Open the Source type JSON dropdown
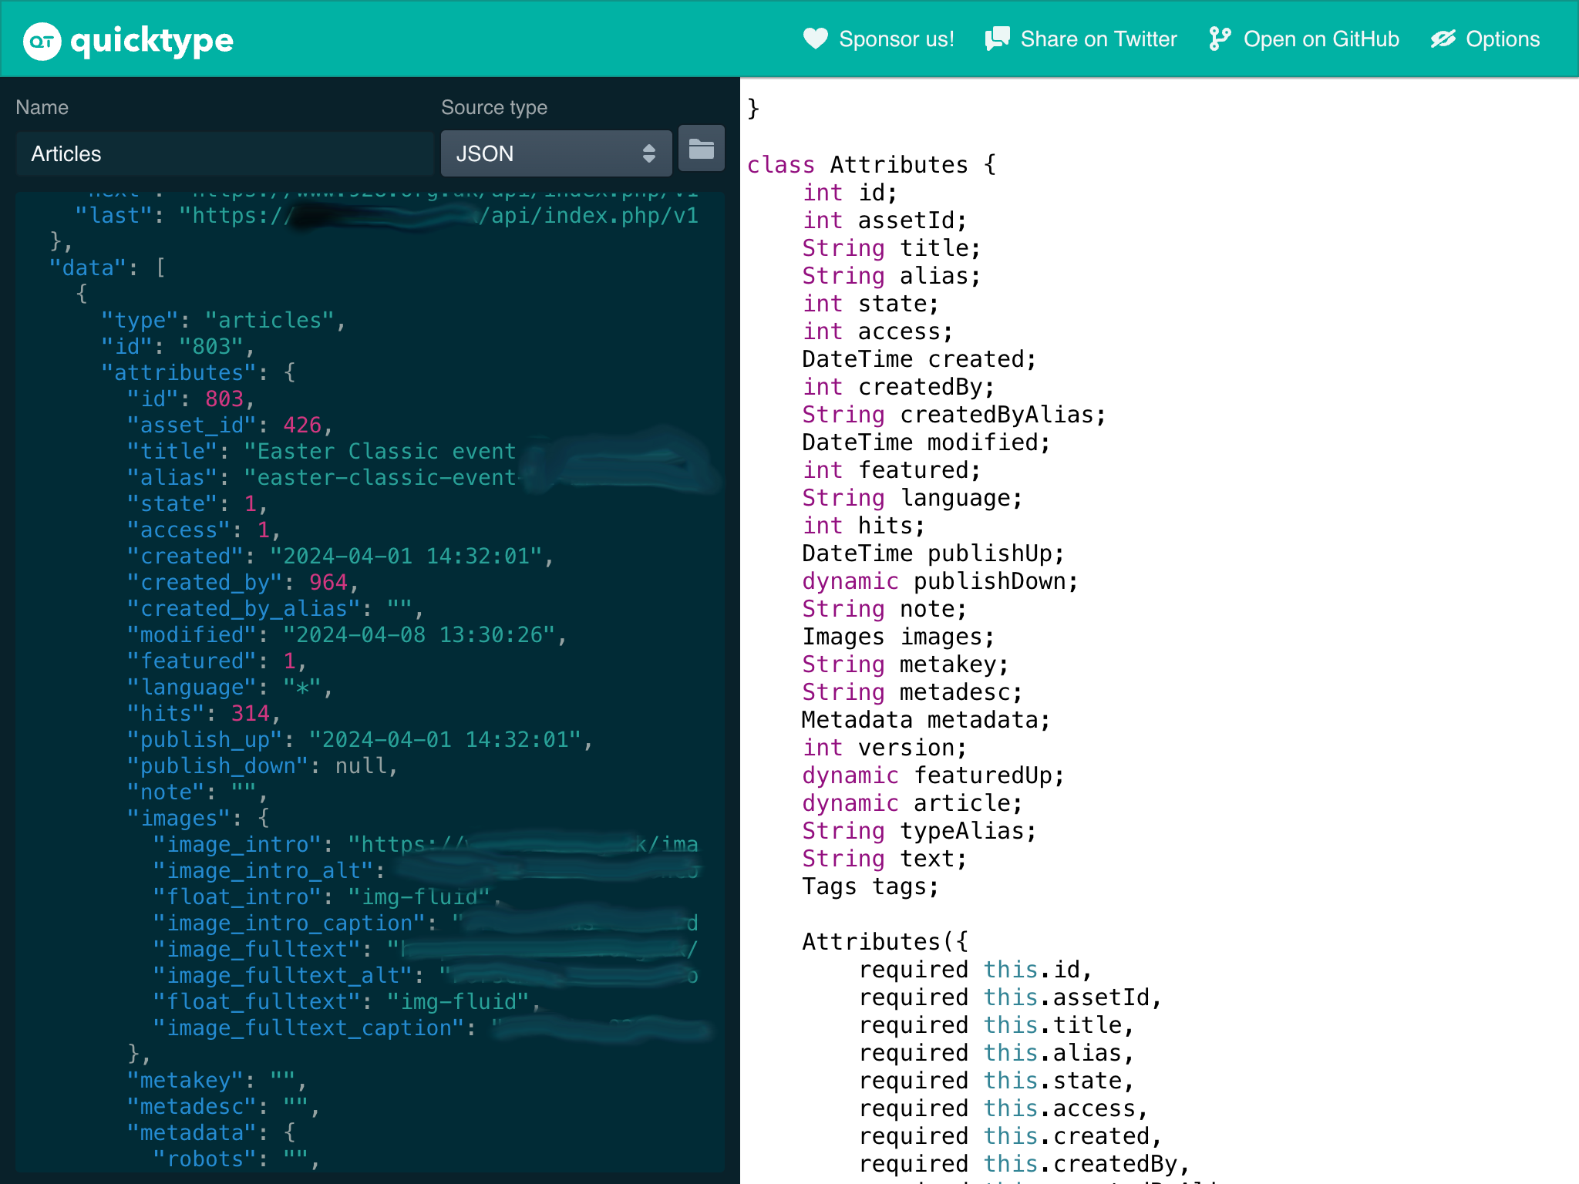 pos(555,153)
